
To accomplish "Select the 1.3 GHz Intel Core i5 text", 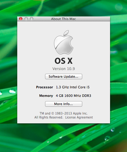I will 73,87.
